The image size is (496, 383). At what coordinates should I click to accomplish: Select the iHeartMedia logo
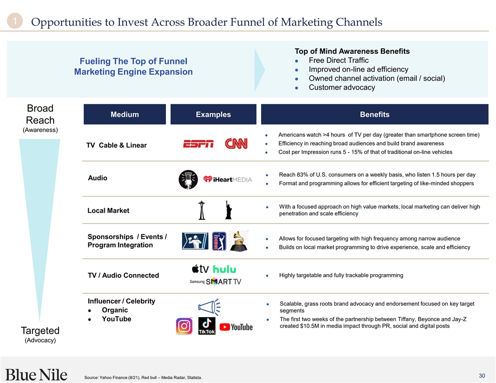click(x=227, y=180)
